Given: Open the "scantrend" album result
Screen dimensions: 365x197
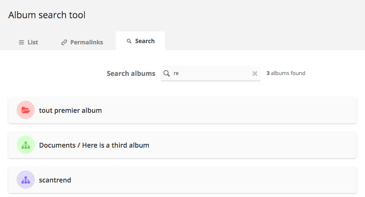Looking at the screenshot, I should 55,180.
